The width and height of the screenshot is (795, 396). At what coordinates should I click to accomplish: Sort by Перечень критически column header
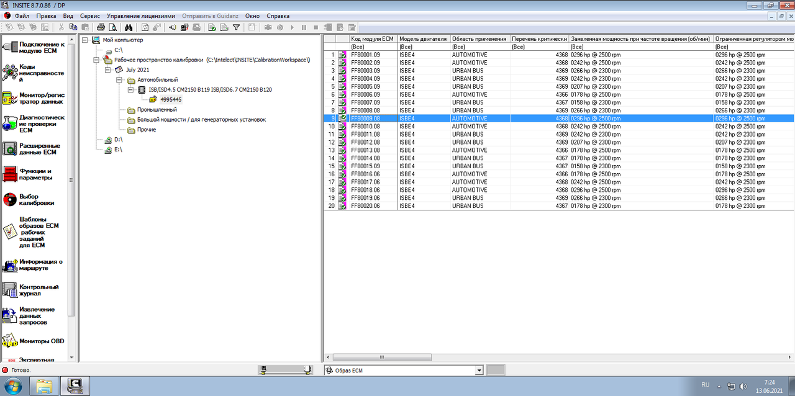pos(539,38)
